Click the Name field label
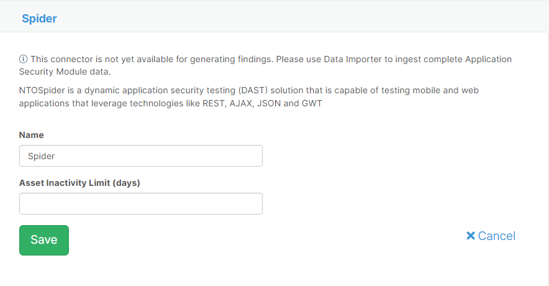This screenshot has width=549, height=286. 32,135
